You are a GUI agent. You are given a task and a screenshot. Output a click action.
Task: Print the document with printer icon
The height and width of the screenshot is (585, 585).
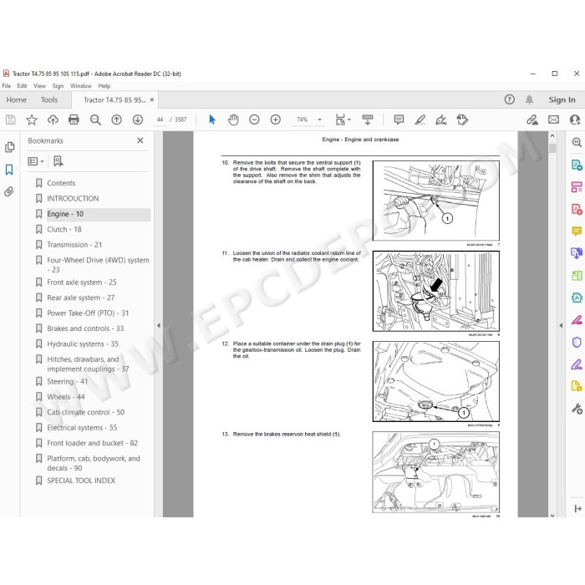(x=74, y=120)
